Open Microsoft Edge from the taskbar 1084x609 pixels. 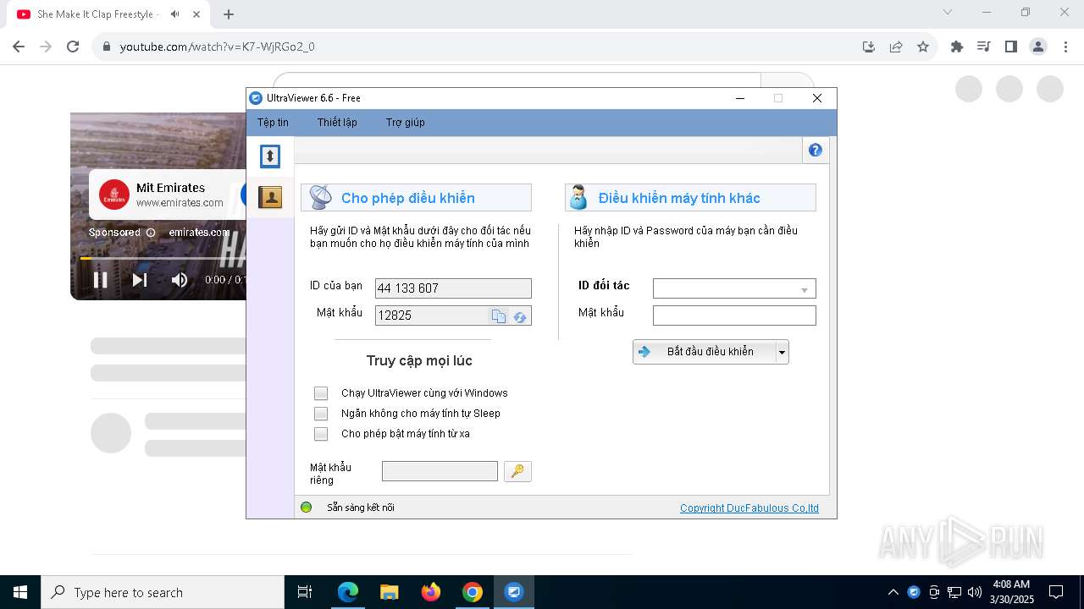tap(348, 592)
